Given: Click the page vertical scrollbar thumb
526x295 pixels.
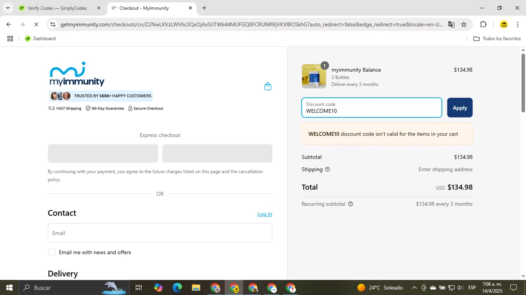Looking at the screenshot, I should click(x=523, y=83).
